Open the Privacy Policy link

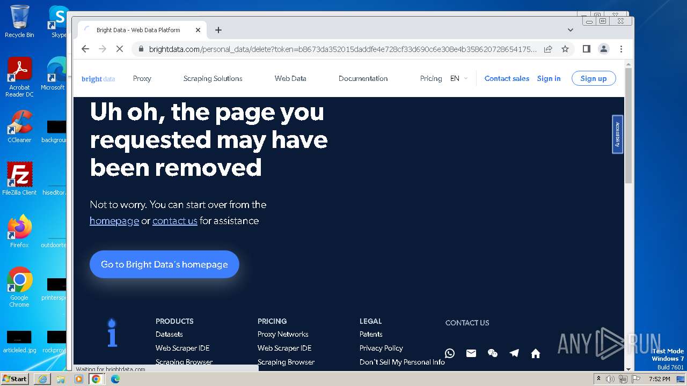[x=381, y=348]
